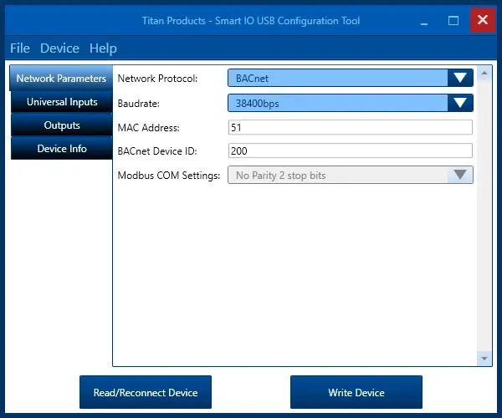Show the Device Info tab
The width and height of the screenshot is (502, 418).
[x=61, y=149]
